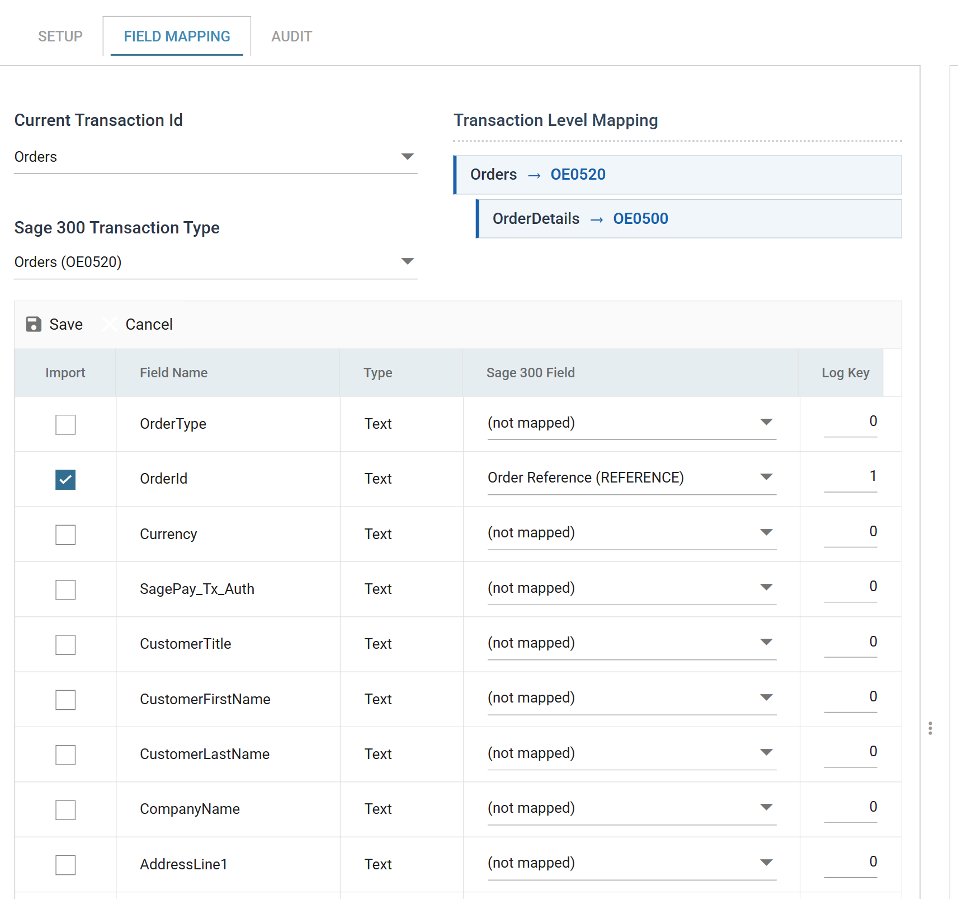
Task: Open the OE0520 mapping link
Action: (578, 175)
